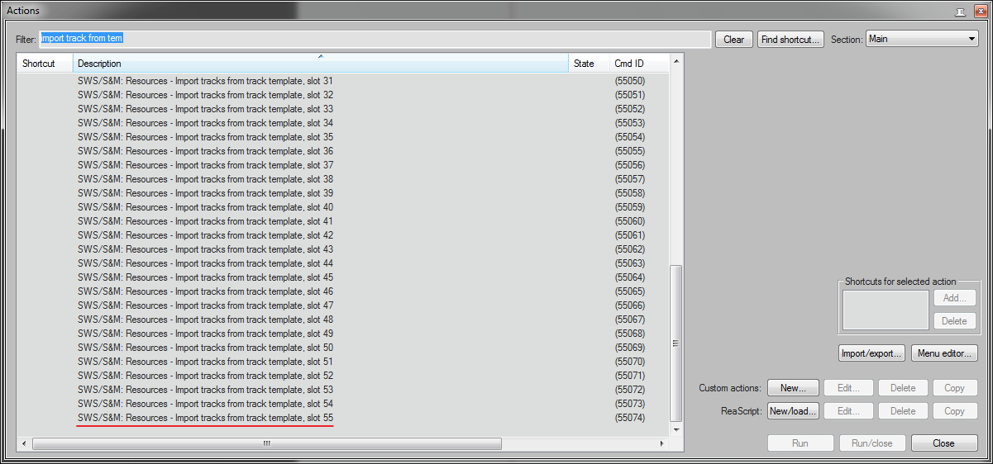This screenshot has height=464, width=993.
Task: Select the action for template slot 35
Action: 205,137
